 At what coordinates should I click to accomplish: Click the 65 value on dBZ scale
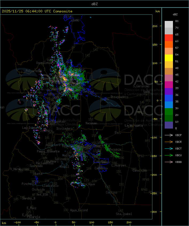(177, 34)
